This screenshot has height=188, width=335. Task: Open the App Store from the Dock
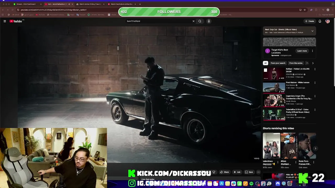point(221,184)
